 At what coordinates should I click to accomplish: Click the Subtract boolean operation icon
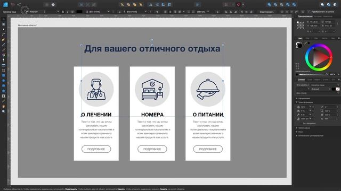(275, 5)
